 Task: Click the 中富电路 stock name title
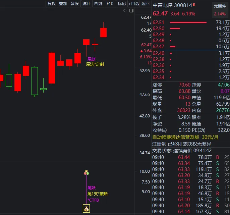[163, 5]
